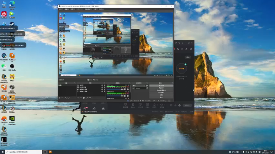Open OBS Studio desktop shortcut

[x=12, y=66]
